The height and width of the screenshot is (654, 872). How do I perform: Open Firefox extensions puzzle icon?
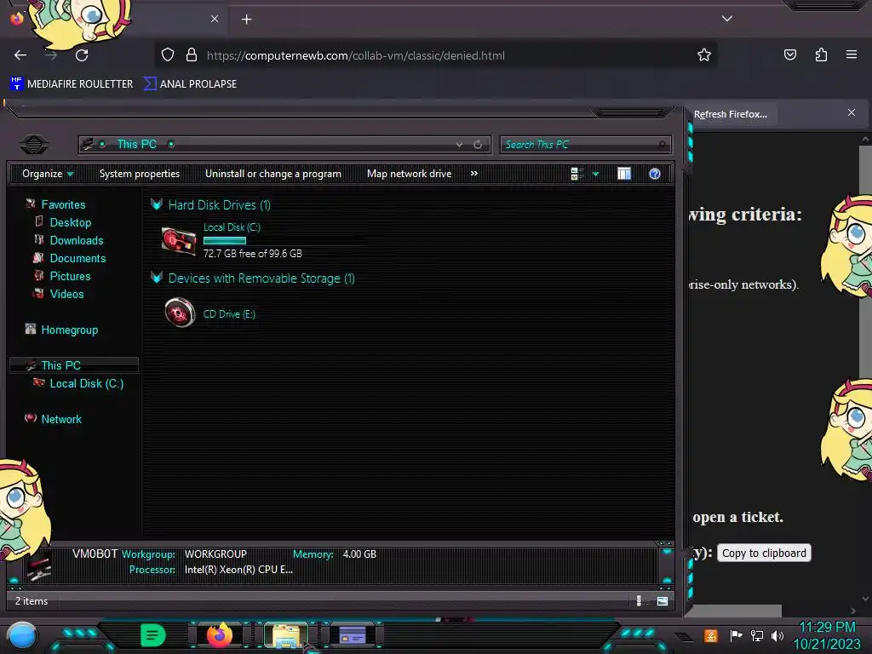[821, 54]
